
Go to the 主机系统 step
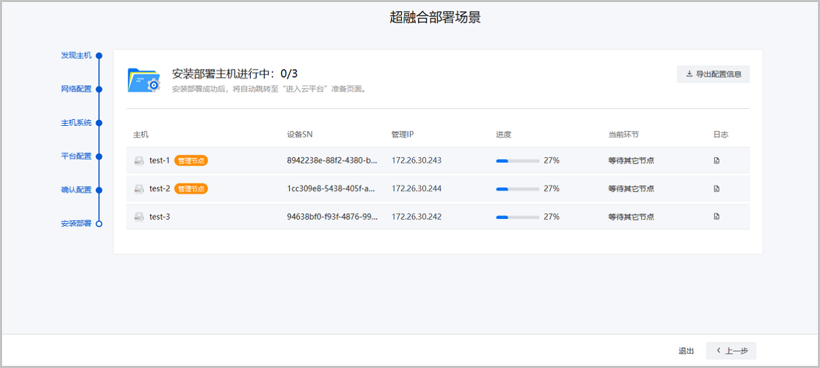(x=76, y=123)
